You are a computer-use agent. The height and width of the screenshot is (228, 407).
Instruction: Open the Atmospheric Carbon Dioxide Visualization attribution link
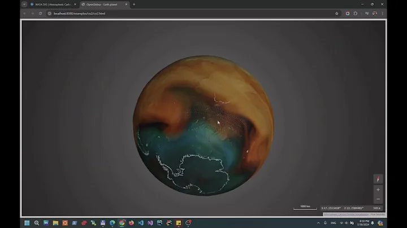click(346, 214)
